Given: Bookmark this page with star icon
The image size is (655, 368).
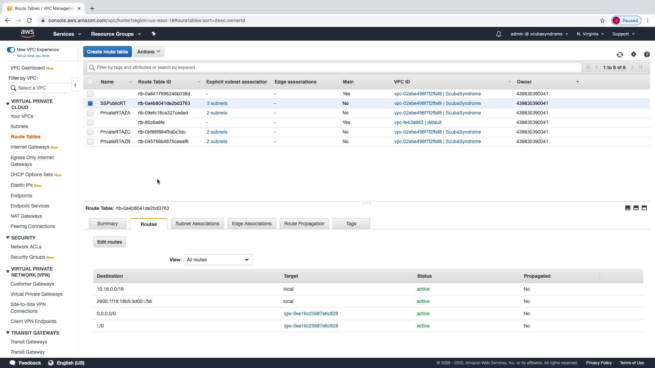Looking at the screenshot, I should point(602,20).
